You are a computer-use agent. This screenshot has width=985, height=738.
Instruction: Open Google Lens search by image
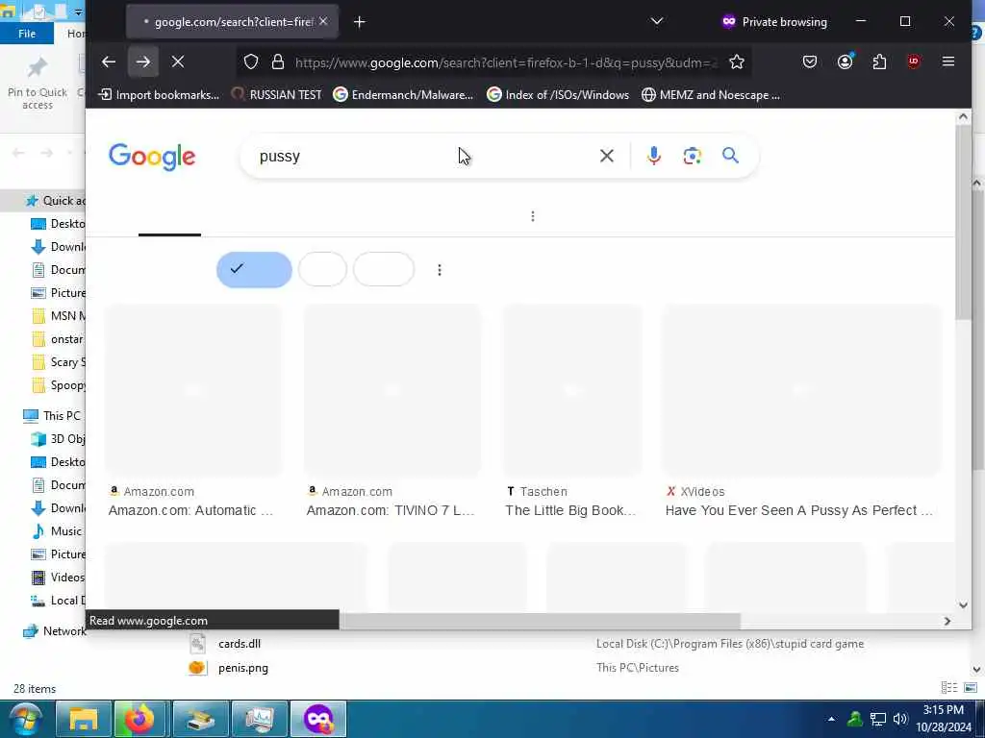[x=693, y=156]
